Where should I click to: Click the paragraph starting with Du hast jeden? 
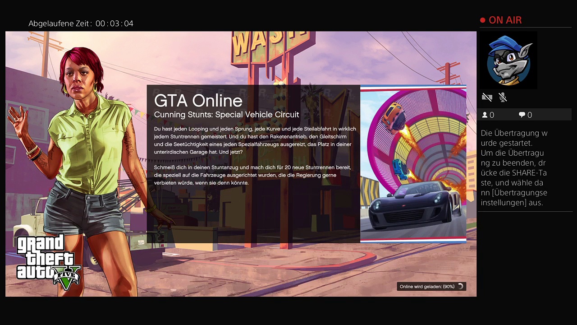click(x=255, y=140)
